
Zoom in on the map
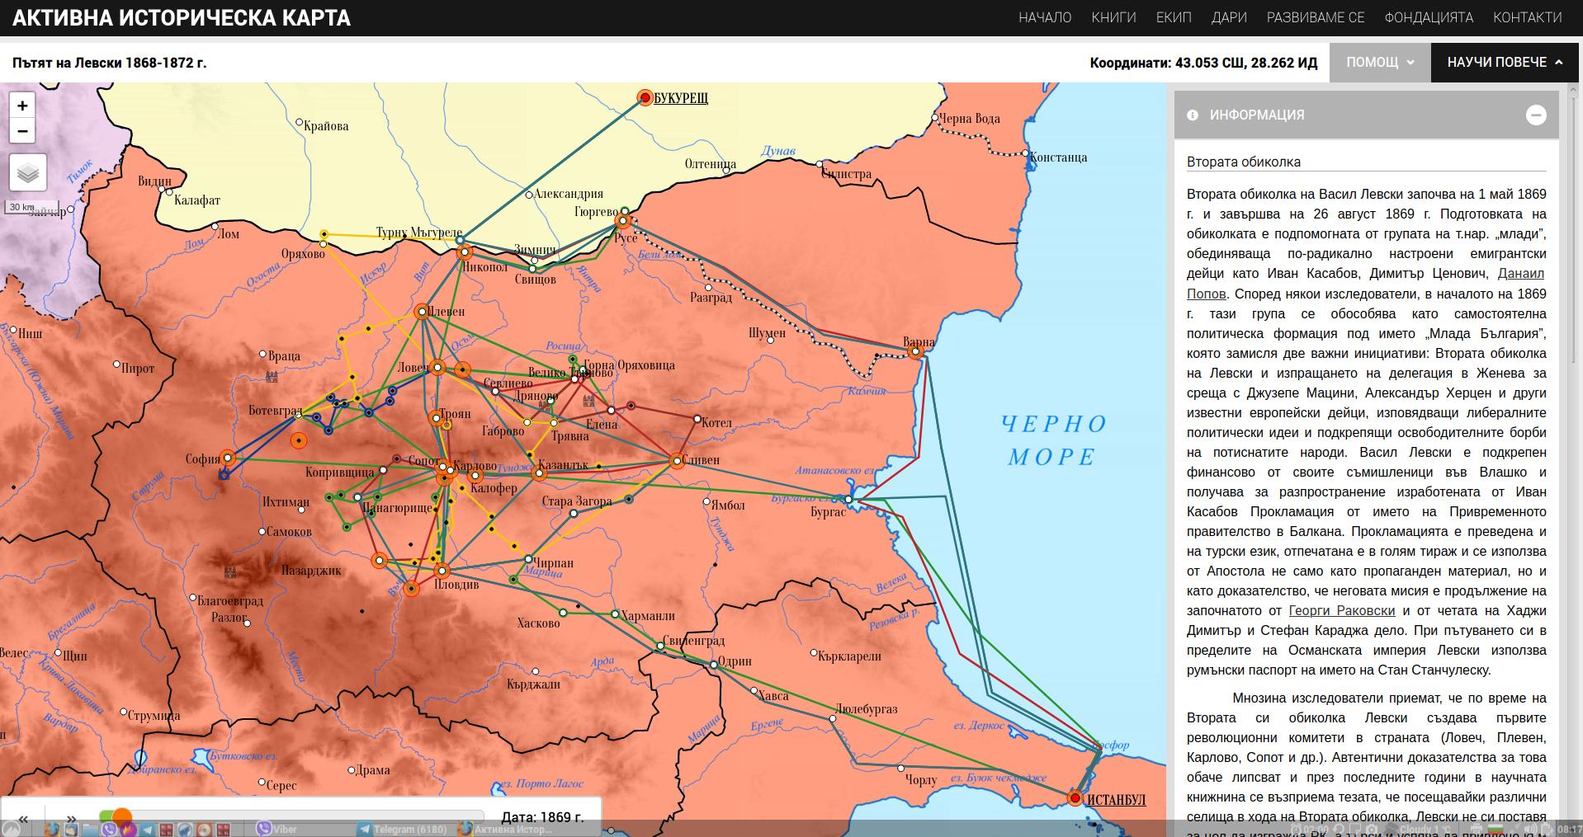(22, 106)
